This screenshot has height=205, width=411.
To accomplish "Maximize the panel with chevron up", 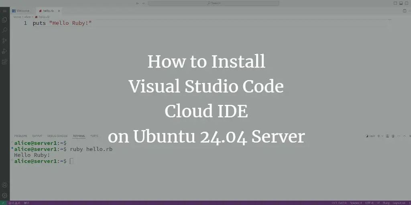I will 405,136.
